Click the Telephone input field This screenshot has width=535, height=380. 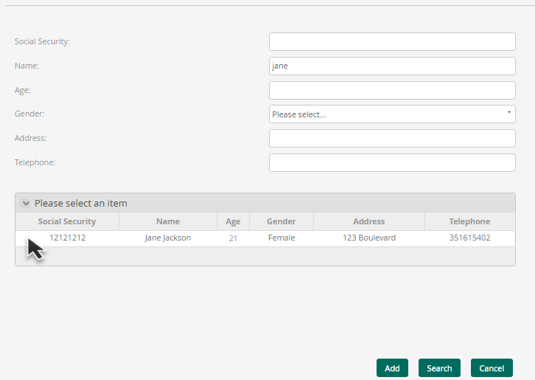coord(392,162)
